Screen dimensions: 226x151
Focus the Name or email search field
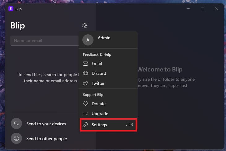coord(43,41)
